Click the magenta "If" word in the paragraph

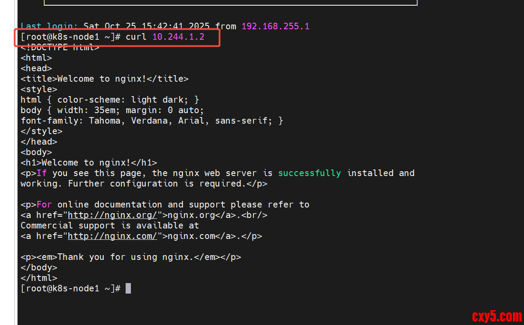pyautogui.click(x=42, y=173)
